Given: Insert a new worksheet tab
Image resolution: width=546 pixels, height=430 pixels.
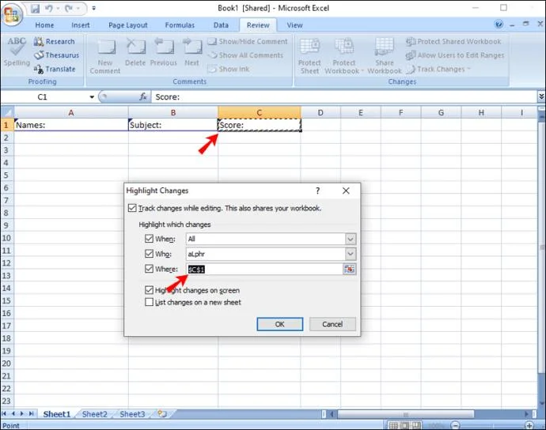Looking at the screenshot, I should click(x=162, y=413).
